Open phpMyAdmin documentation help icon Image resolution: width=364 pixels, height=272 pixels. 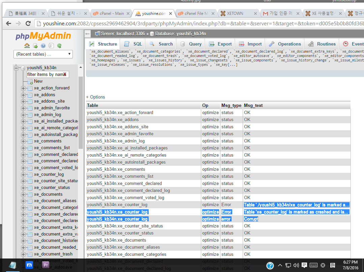click(x=43, y=46)
